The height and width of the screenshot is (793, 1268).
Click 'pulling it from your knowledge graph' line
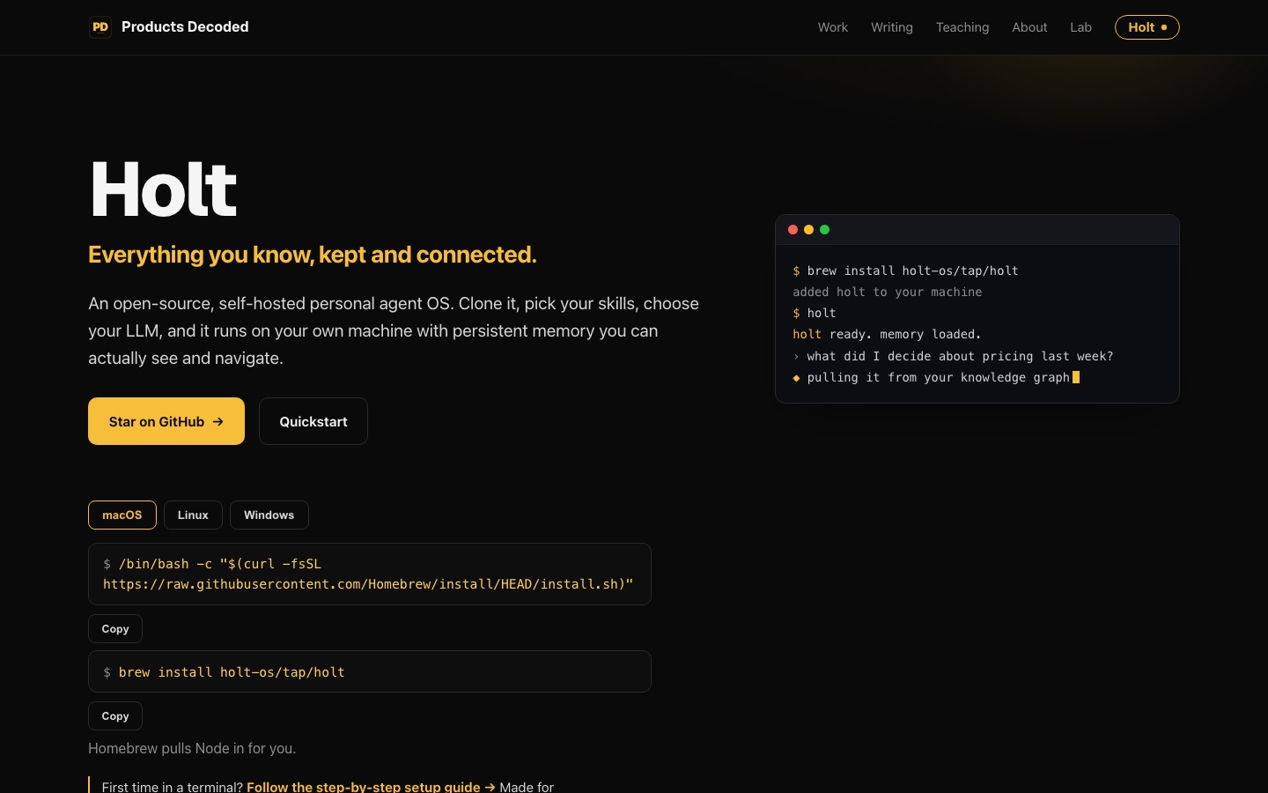point(935,377)
